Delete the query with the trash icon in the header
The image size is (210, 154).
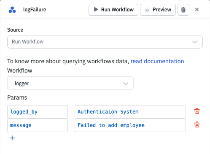click(x=183, y=10)
